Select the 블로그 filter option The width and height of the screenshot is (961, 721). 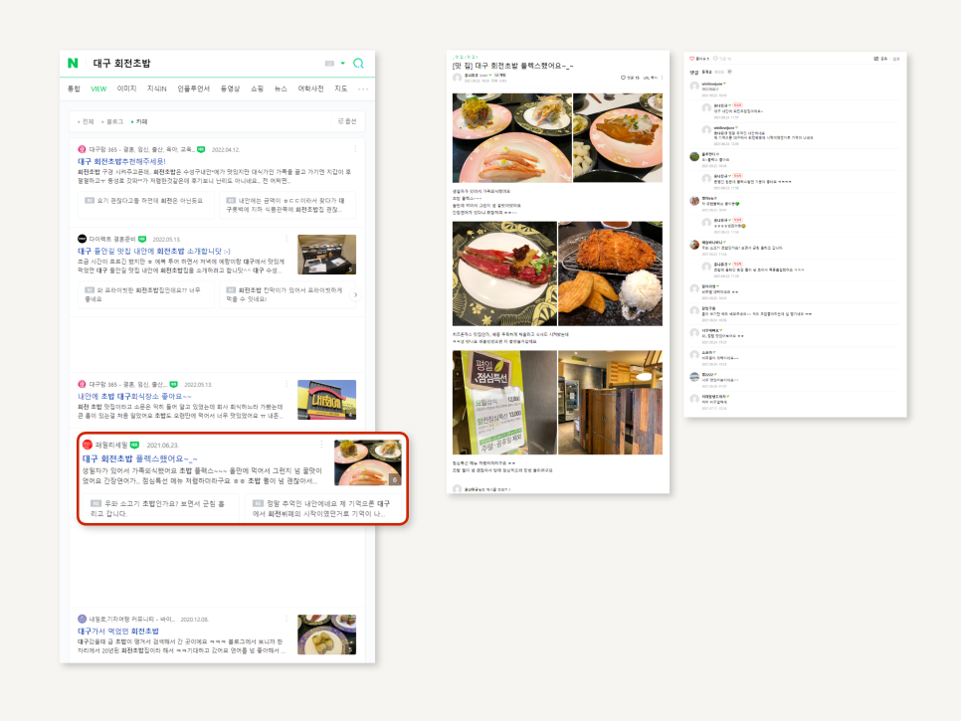(x=112, y=121)
